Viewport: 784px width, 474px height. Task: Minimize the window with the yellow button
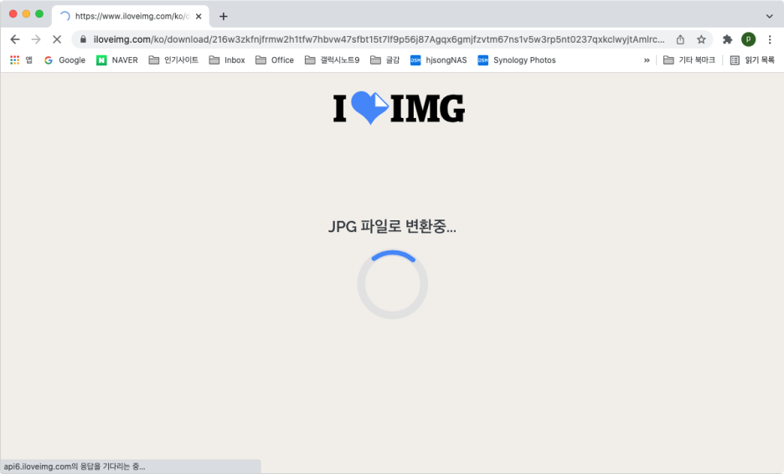[26, 14]
